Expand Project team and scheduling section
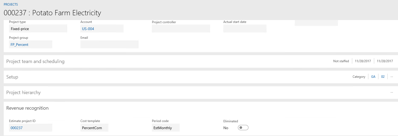Viewport: 398px width, 136px height. [x=35, y=61]
